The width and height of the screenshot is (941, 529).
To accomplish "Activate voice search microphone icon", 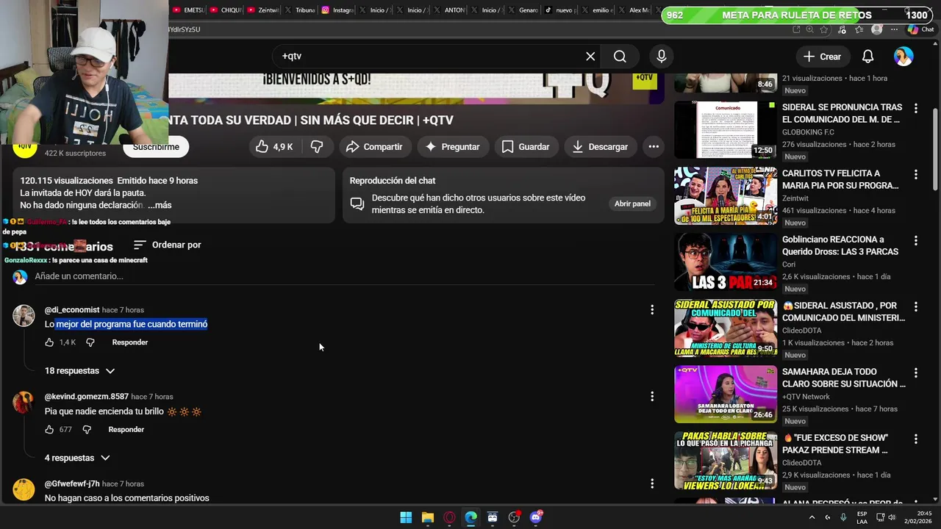I will [662, 57].
